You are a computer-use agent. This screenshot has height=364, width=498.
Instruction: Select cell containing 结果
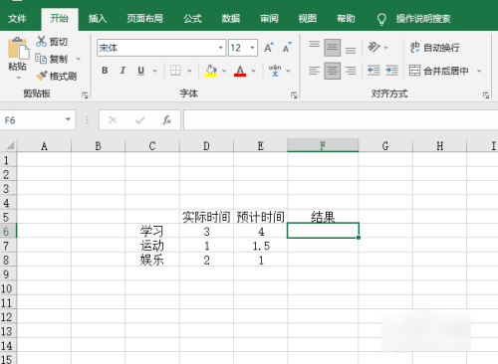click(x=323, y=217)
